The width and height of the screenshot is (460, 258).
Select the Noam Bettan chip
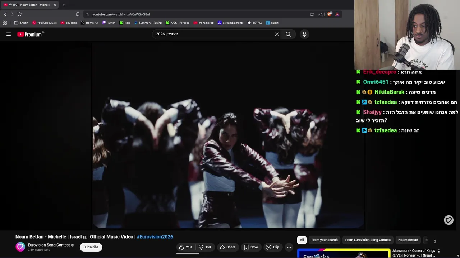[x=408, y=240]
